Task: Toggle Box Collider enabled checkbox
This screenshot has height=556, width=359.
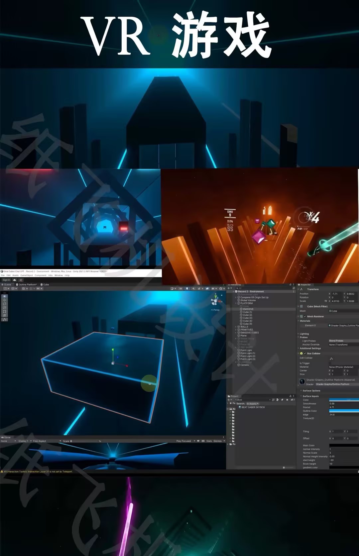Action: coord(305,353)
